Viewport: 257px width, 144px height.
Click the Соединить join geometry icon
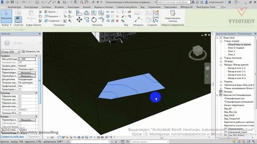[x=46, y=21]
